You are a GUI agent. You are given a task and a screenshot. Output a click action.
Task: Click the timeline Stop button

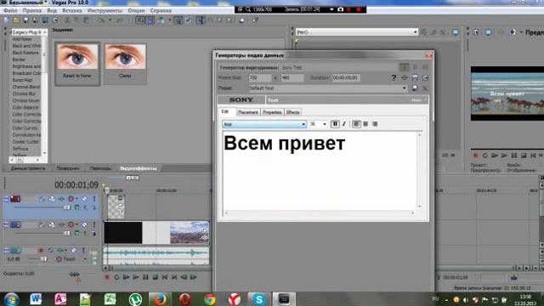click(155, 277)
